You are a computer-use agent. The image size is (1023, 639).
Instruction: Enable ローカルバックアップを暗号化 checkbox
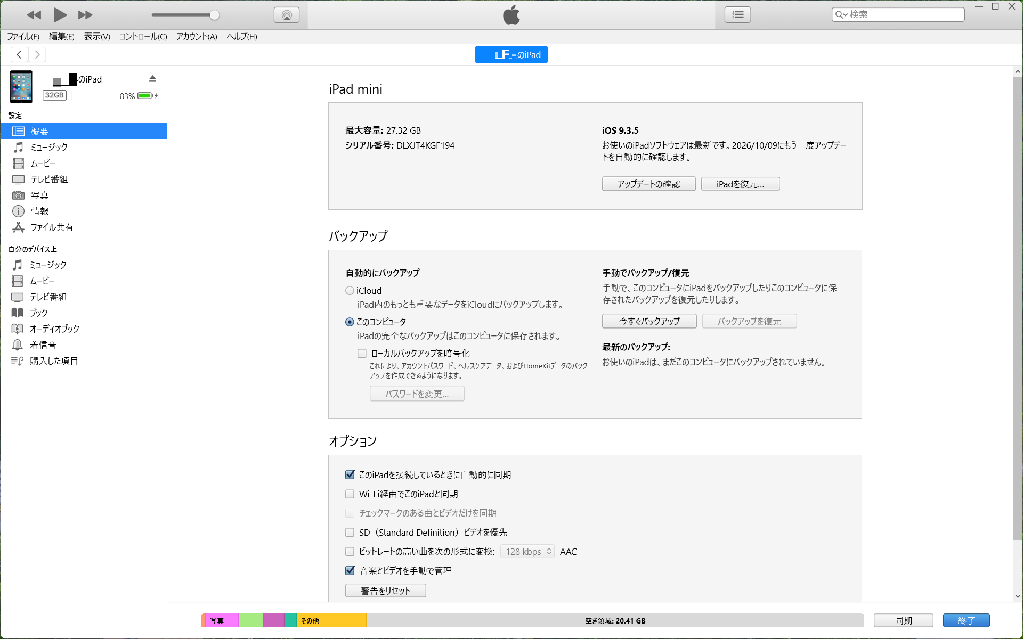[x=362, y=353]
